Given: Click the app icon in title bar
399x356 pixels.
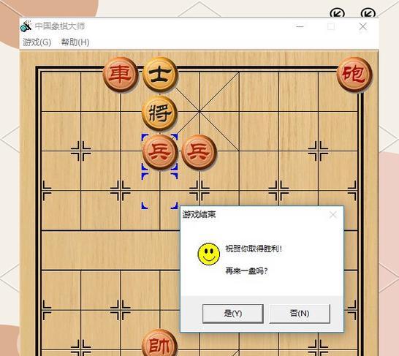Looking at the screenshot, I should coord(26,26).
